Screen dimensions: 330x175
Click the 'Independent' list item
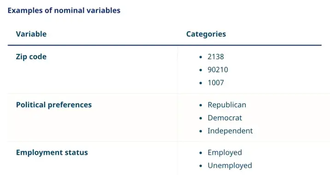(x=230, y=131)
